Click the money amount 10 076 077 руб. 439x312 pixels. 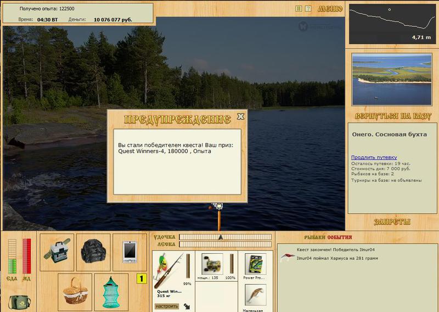[113, 20]
